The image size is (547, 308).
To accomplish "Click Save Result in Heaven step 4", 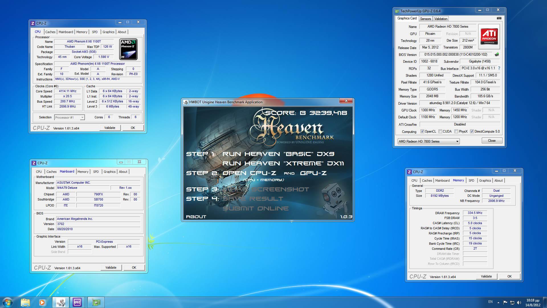I will coord(253,199).
